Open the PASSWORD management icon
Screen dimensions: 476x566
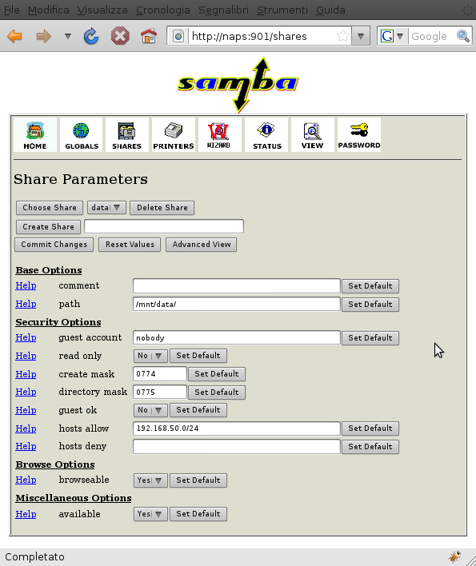coord(359,134)
